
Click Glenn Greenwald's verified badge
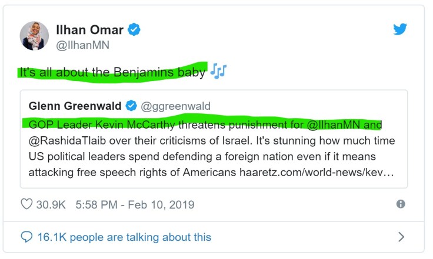coord(131,106)
